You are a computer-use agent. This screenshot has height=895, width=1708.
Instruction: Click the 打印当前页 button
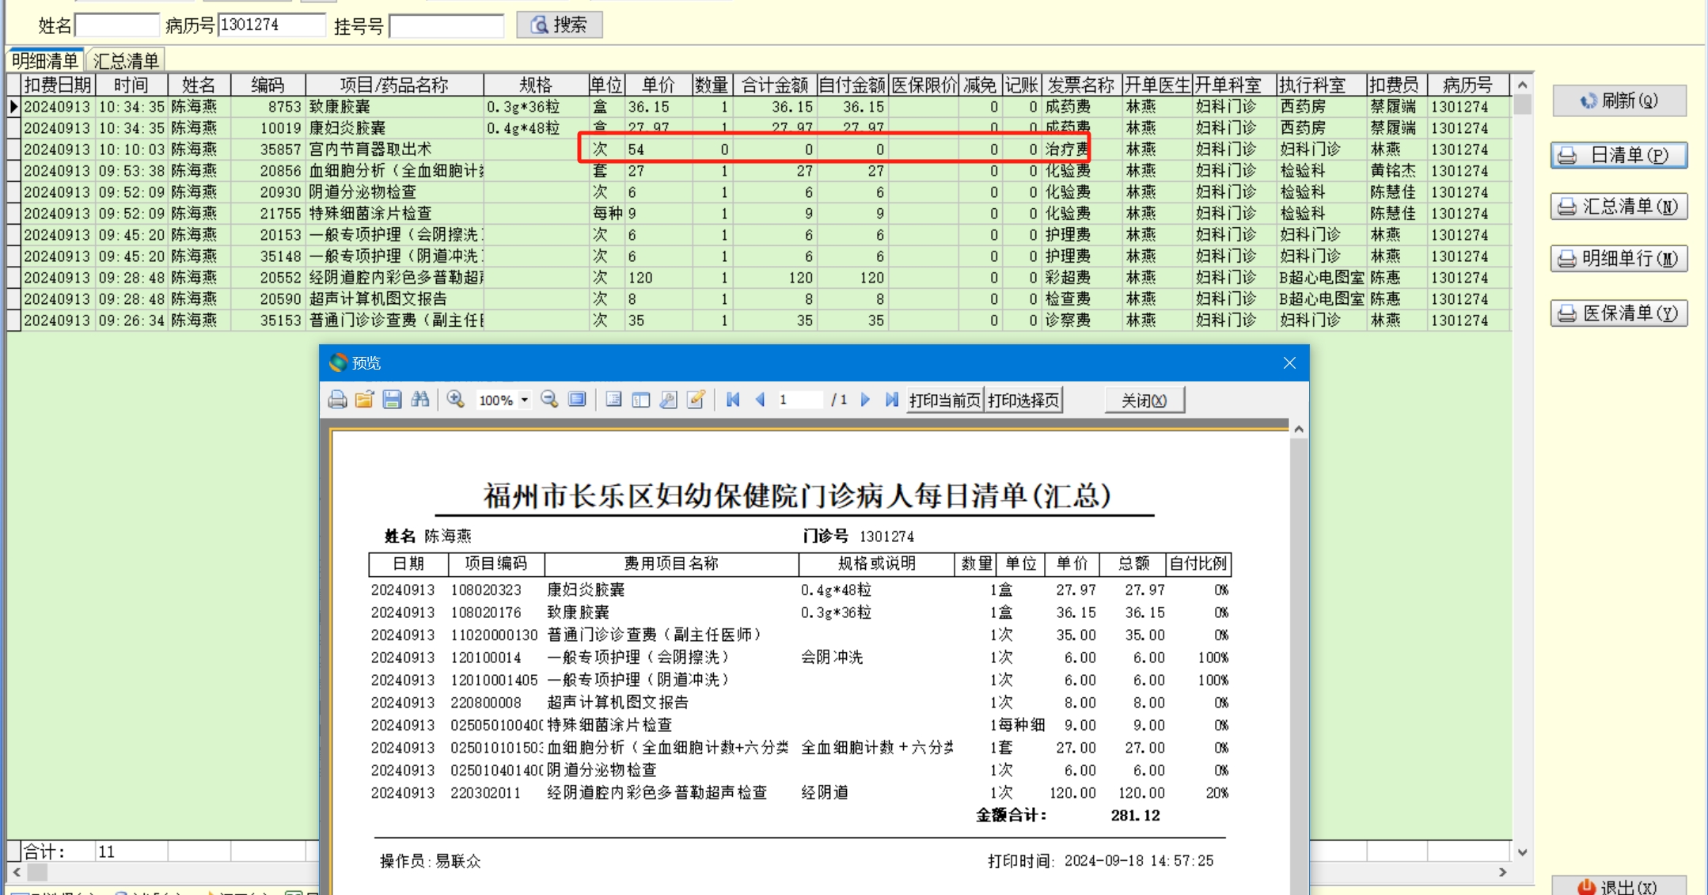click(x=943, y=400)
